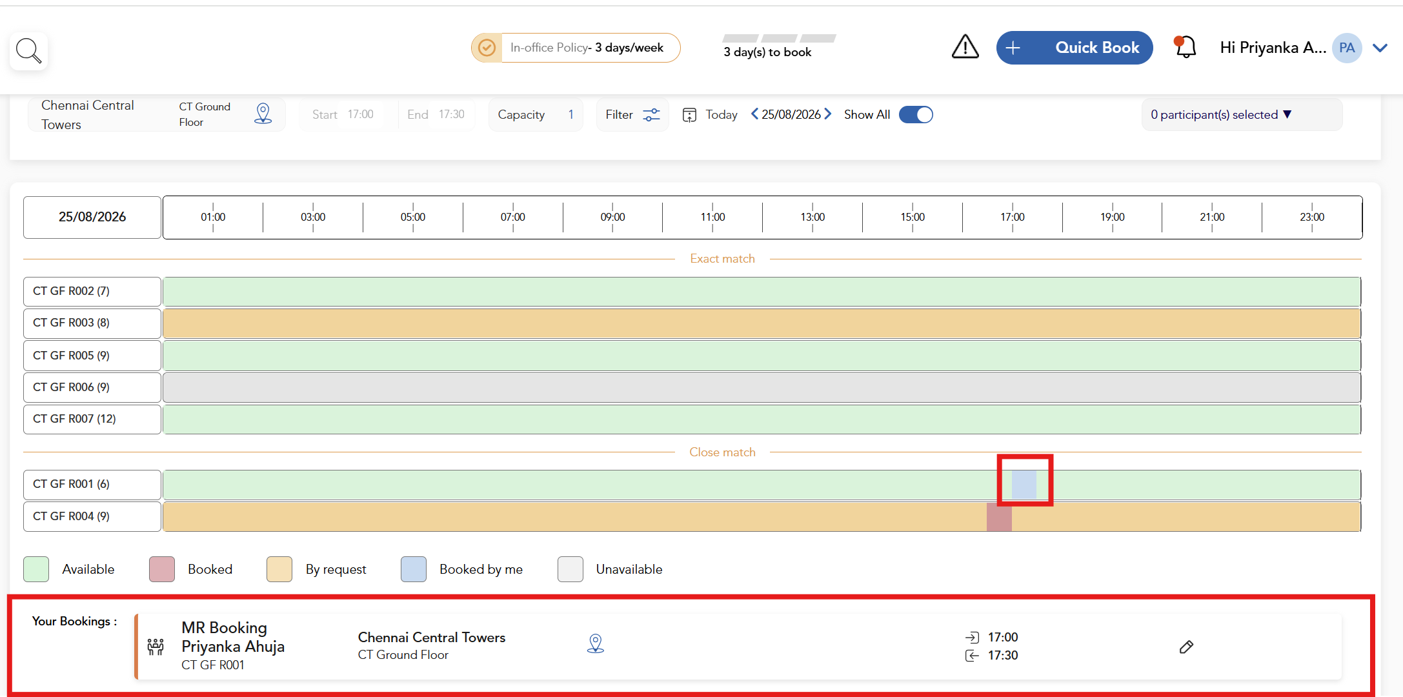Screen dimensions: 1403x697
Task: Click the CT GF R005 availability bar
Action: 762,356
